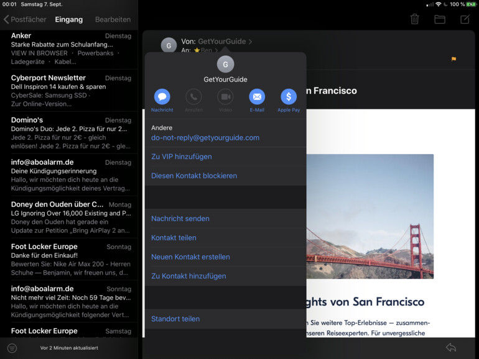The width and height of the screenshot is (479, 359).
Task: Tap do-not-reply@getyourguide.com address
Action: pos(205,137)
